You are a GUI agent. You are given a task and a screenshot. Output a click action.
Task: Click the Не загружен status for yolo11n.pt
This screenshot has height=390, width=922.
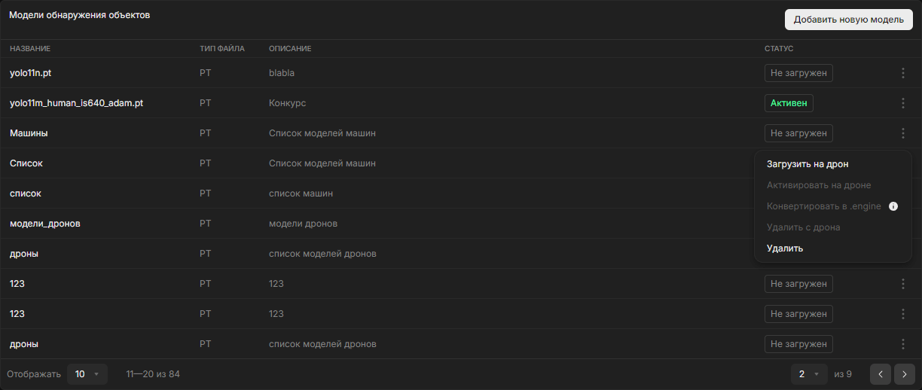tap(798, 73)
